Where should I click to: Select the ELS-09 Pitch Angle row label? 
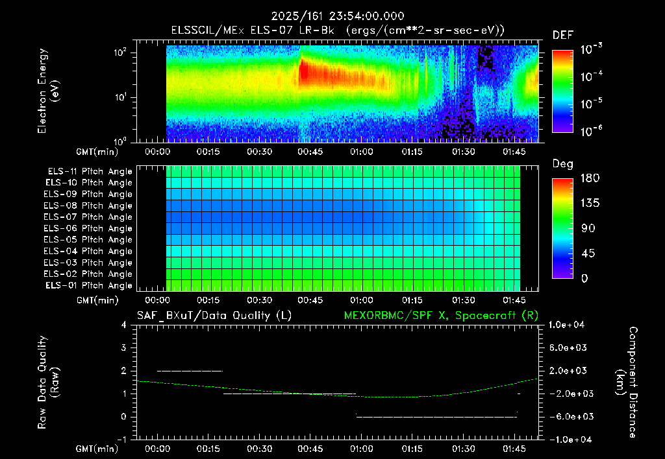pyautogui.click(x=88, y=194)
